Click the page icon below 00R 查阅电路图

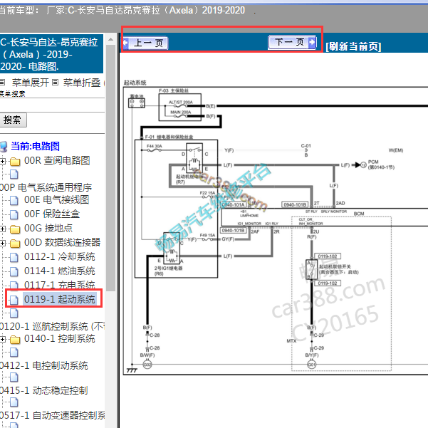14,174
